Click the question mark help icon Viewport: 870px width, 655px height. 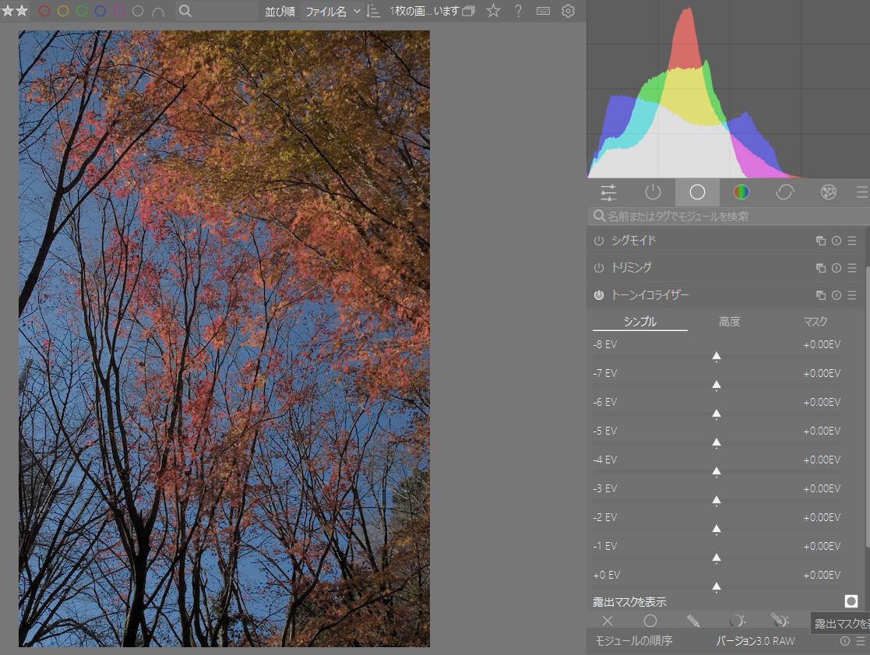click(x=518, y=11)
